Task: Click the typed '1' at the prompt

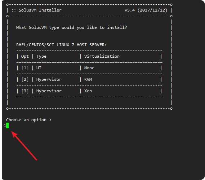Action: click(5, 126)
